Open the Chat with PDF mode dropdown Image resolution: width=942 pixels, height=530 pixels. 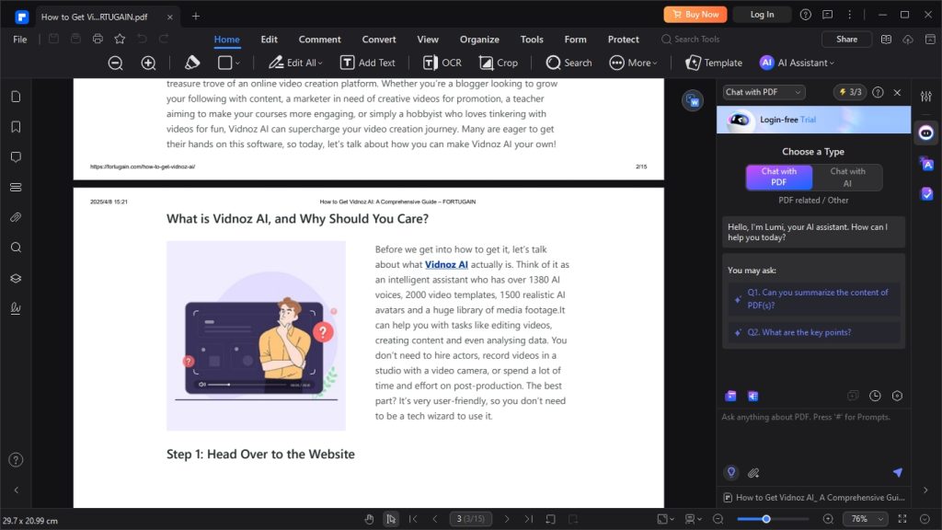click(763, 92)
